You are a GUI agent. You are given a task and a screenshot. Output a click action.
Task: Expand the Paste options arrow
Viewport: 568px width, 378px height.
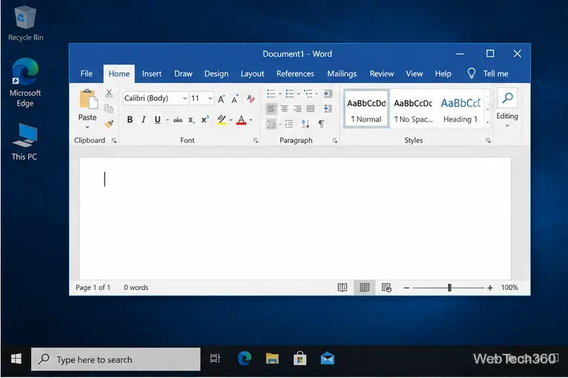(87, 127)
